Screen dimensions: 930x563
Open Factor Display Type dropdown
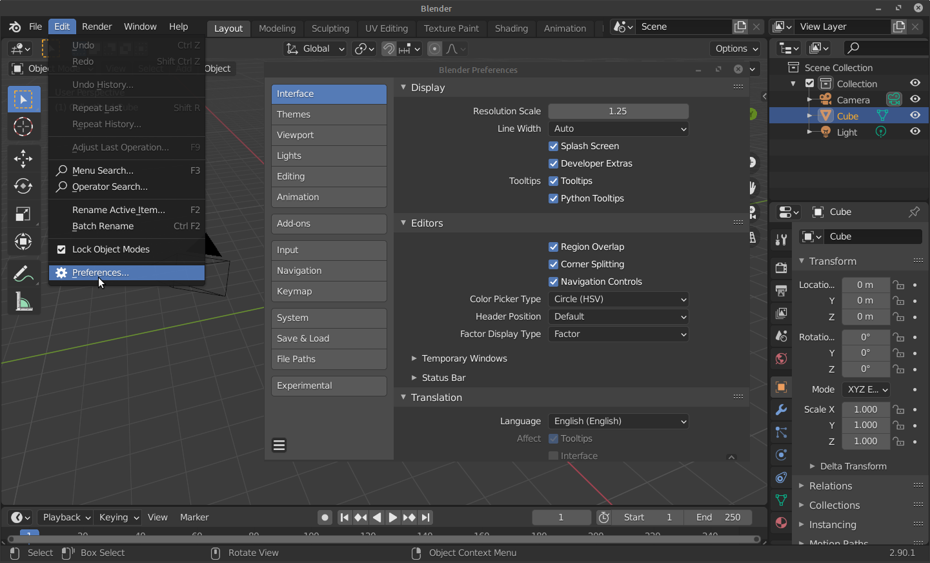618,334
